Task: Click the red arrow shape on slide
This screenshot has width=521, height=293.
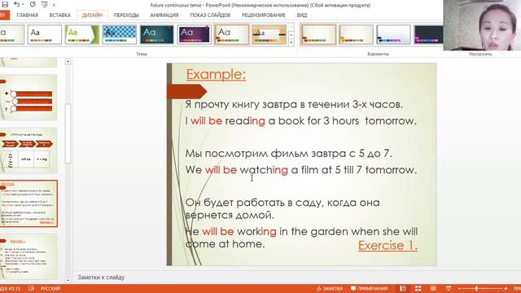Action: (x=186, y=91)
